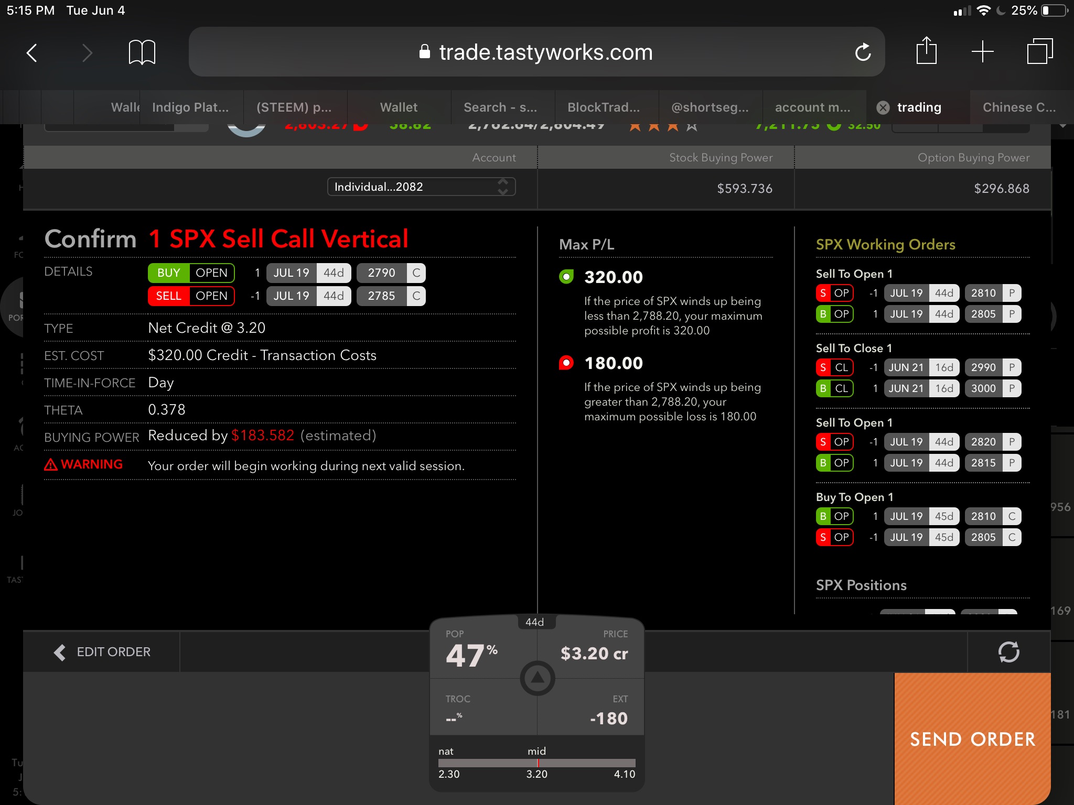Switch to the Chinese C... tab
The image size is (1074, 805).
point(1018,107)
